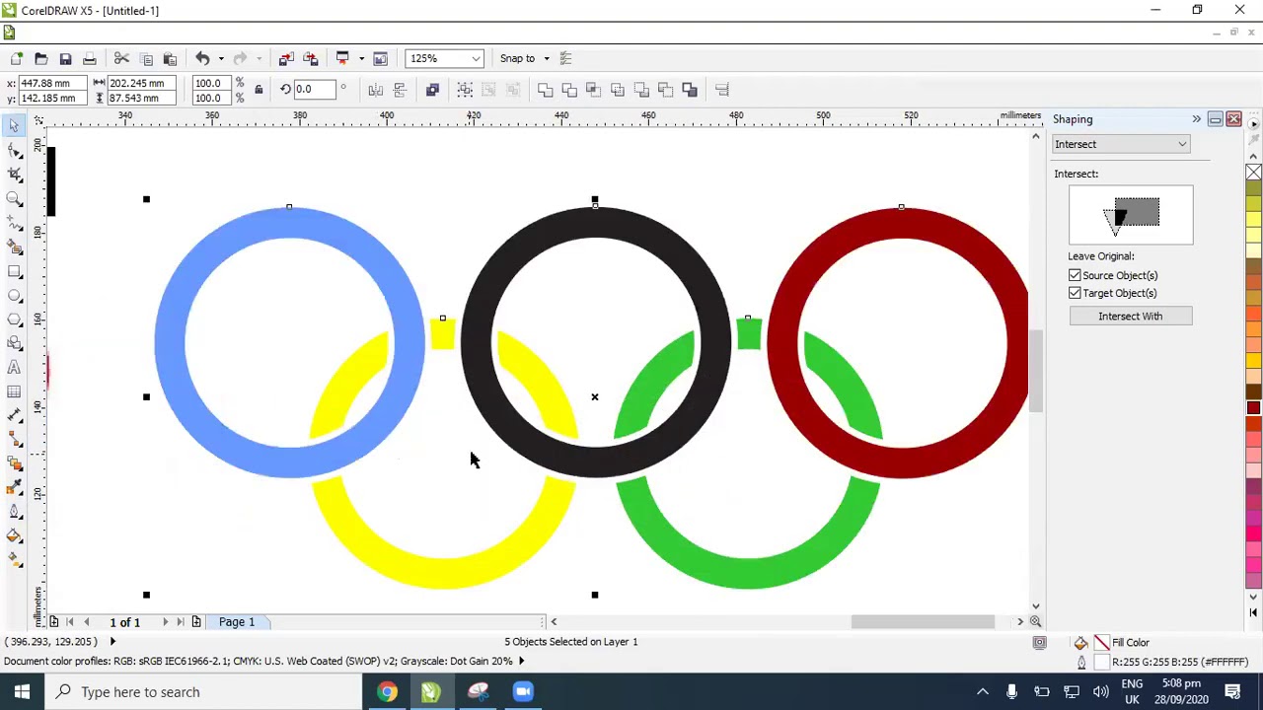
Task: Select the Shape tool
Action: (14, 151)
